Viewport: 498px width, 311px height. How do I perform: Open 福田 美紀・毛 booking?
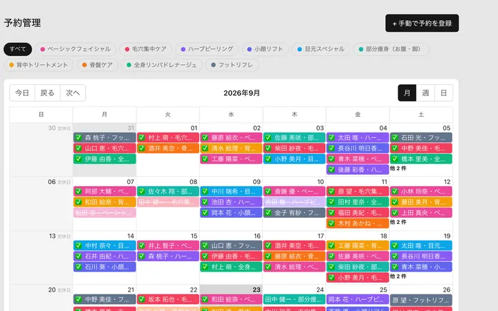pos(358,213)
